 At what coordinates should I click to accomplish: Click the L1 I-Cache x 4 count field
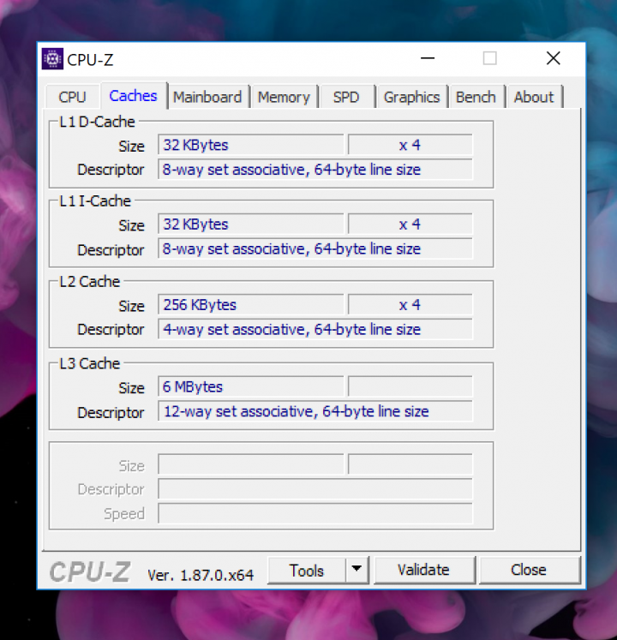[x=410, y=224]
